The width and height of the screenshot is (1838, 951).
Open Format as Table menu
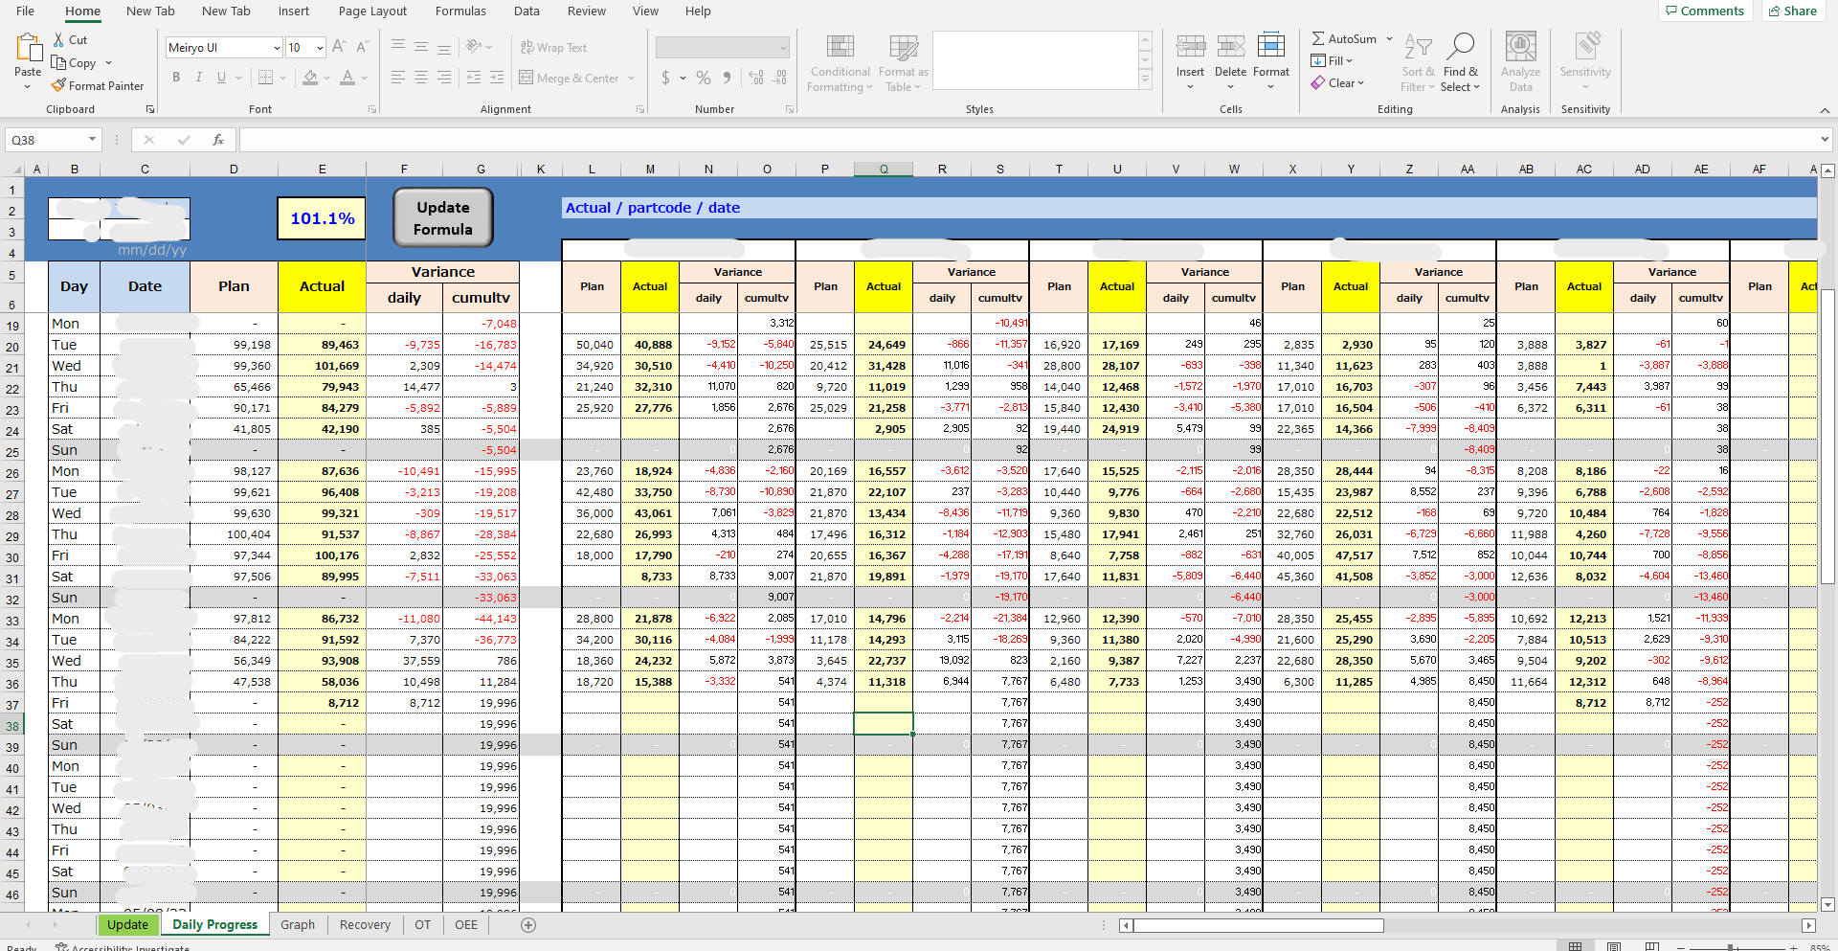(903, 63)
